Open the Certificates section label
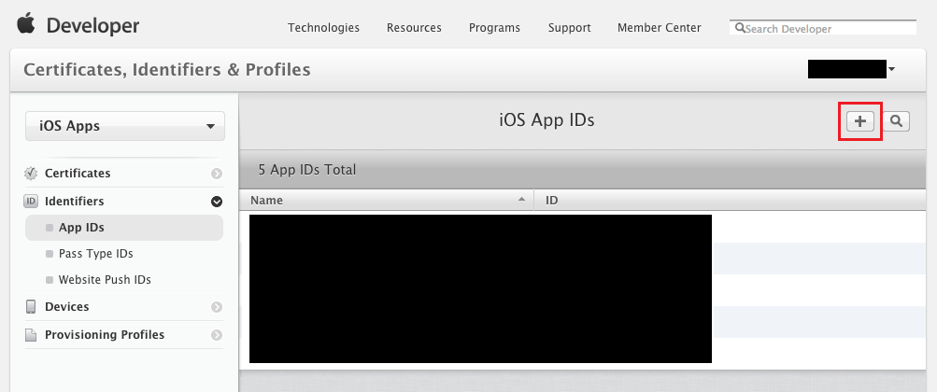 pos(78,173)
